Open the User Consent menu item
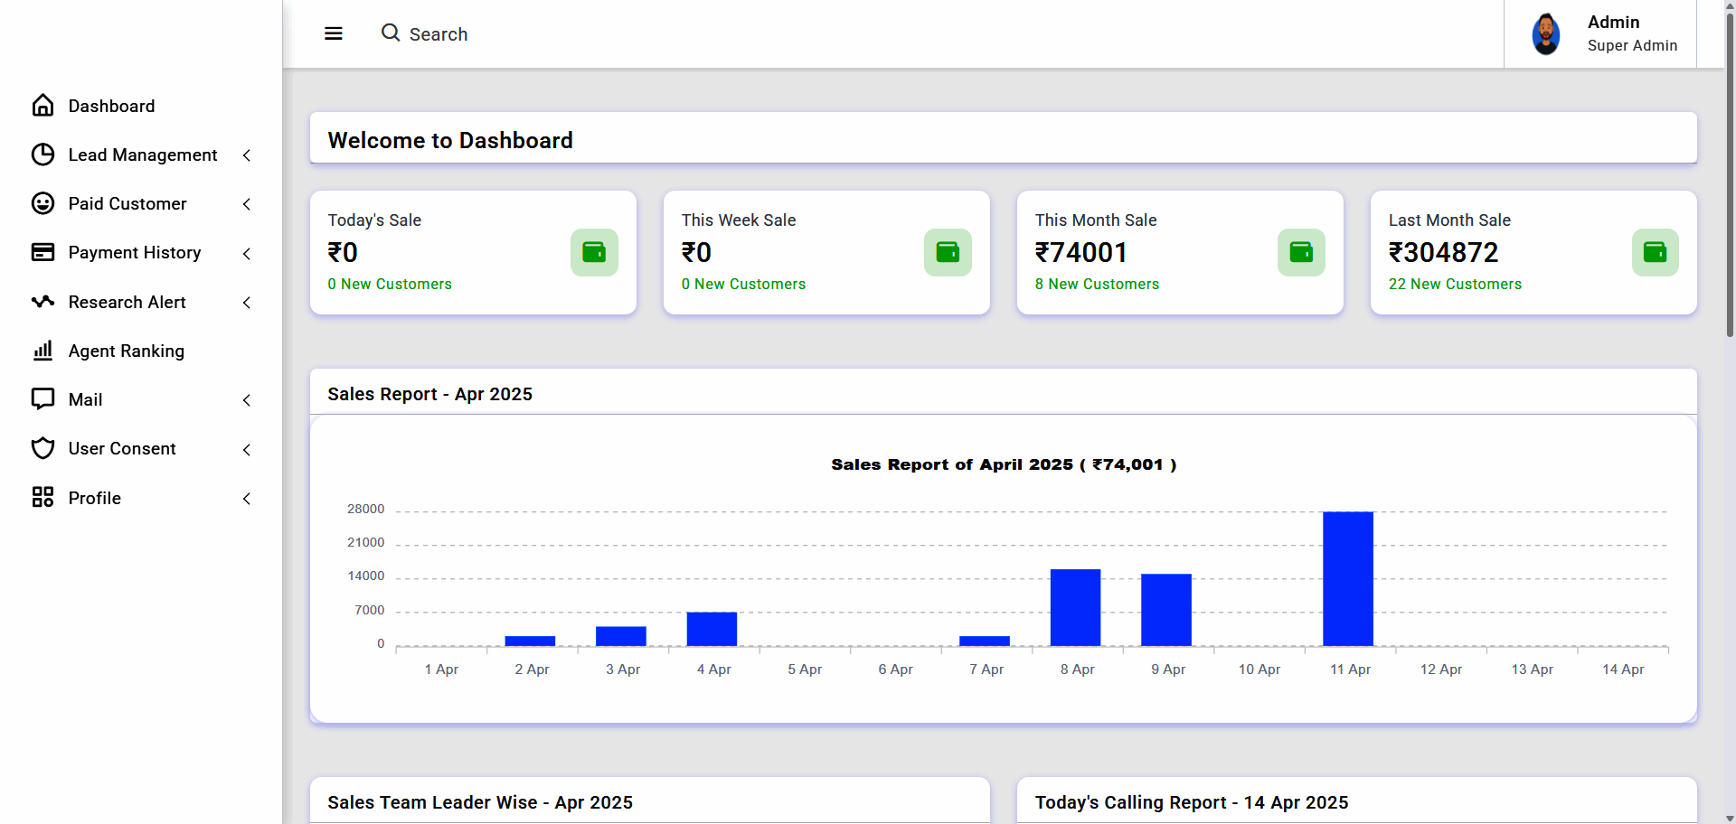This screenshot has height=824, width=1736. [122, 449]
